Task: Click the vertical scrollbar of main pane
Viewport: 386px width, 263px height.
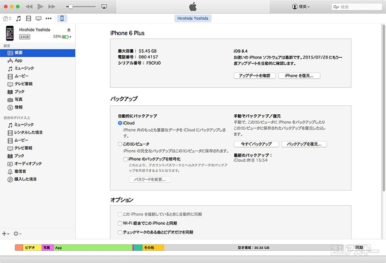Action: pyautogui.click(x=383, y=108)
